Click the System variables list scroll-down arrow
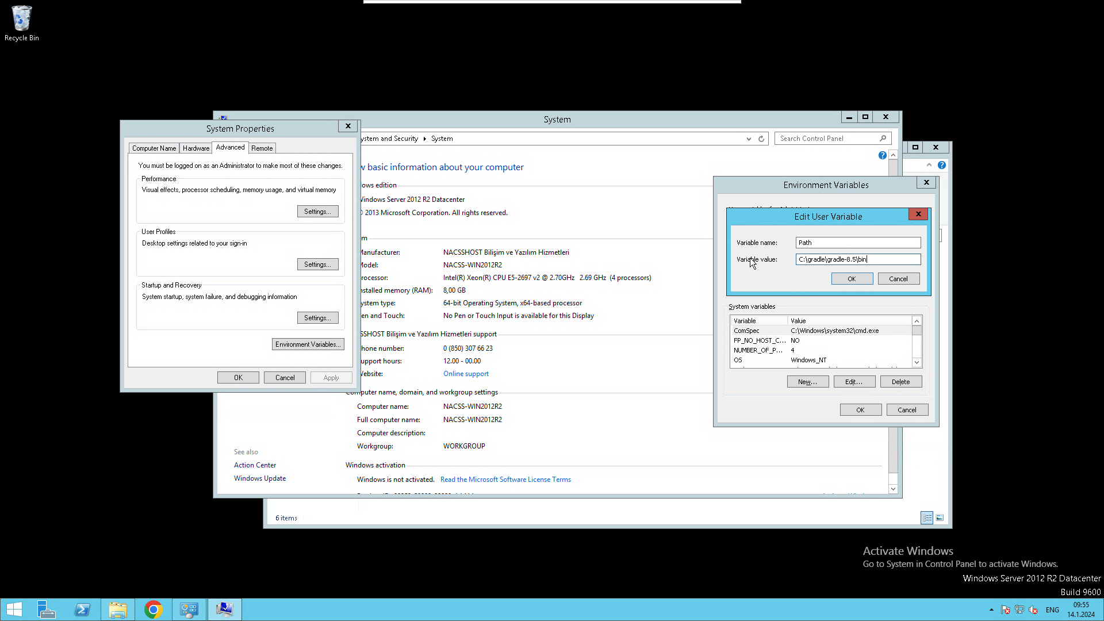The image size is (1104, 621). click(917, 362)
